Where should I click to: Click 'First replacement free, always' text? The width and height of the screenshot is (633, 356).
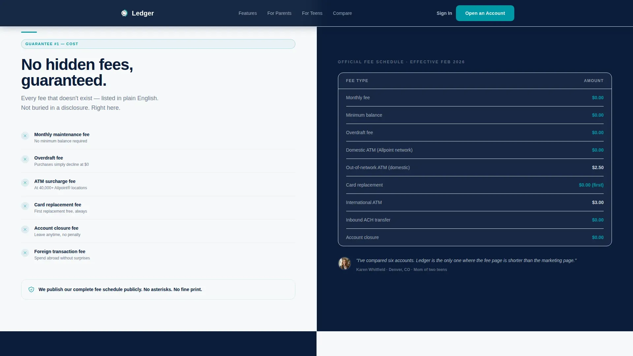point(61,211)
